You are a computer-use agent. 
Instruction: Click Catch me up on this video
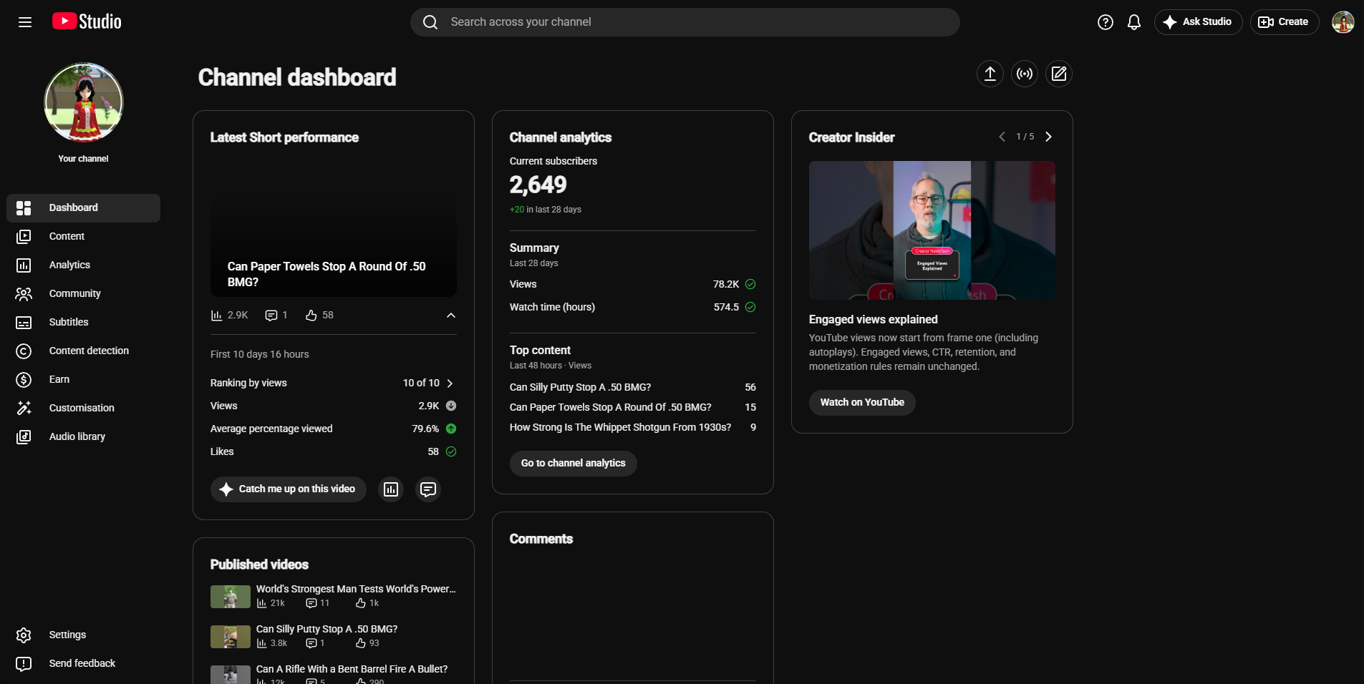[289, 489]
